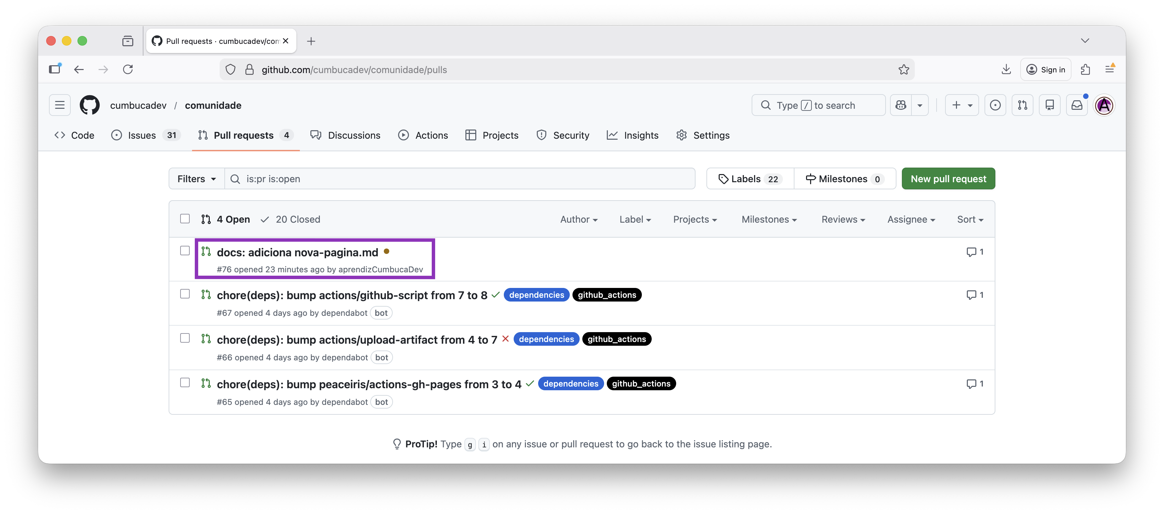Open a new browser tab
The width and height of the screenshot is (1164, 514).
[311, 41]
